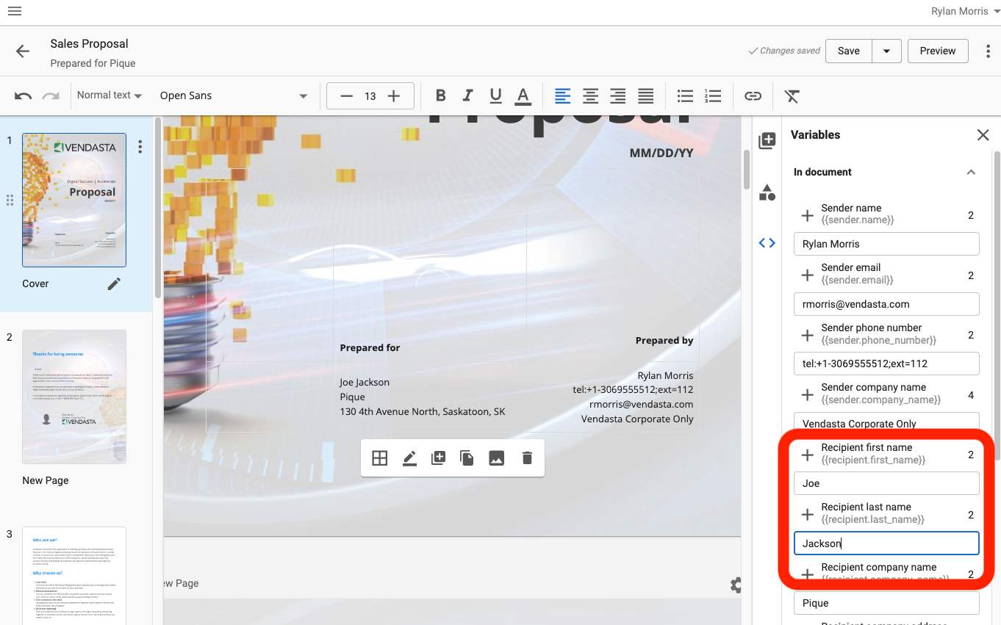1001x625 pixels.
Task: Insert the Sender phone number variable
Action: pos(807,335)
